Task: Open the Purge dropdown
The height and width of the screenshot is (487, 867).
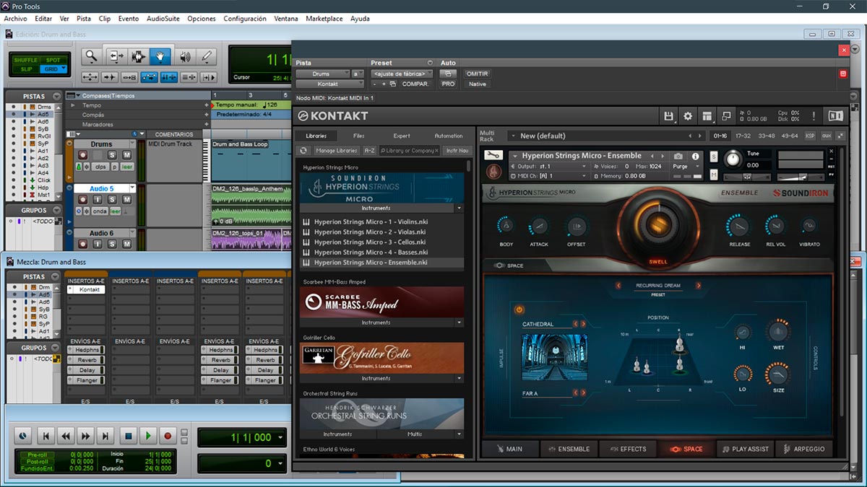Action: pyautogui.click(x=686, y=166)
